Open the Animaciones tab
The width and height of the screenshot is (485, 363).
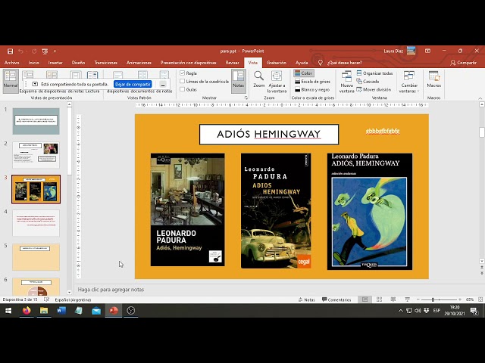(x=139, y=63)
